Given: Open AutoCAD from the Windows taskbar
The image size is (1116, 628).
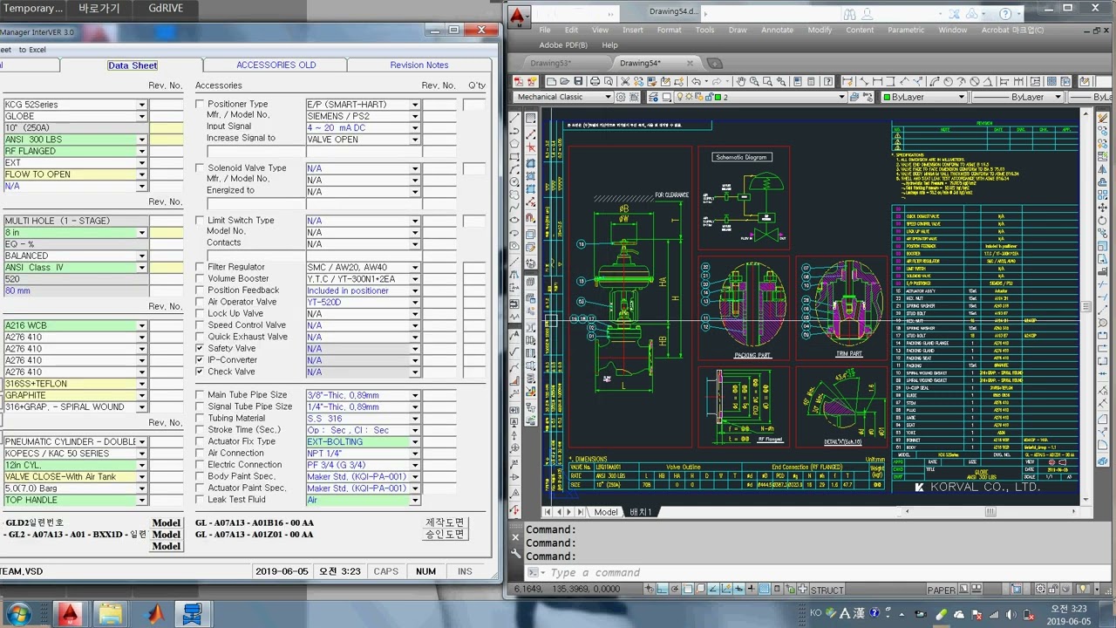Looking at the screenshot, I should click(69, 614).
